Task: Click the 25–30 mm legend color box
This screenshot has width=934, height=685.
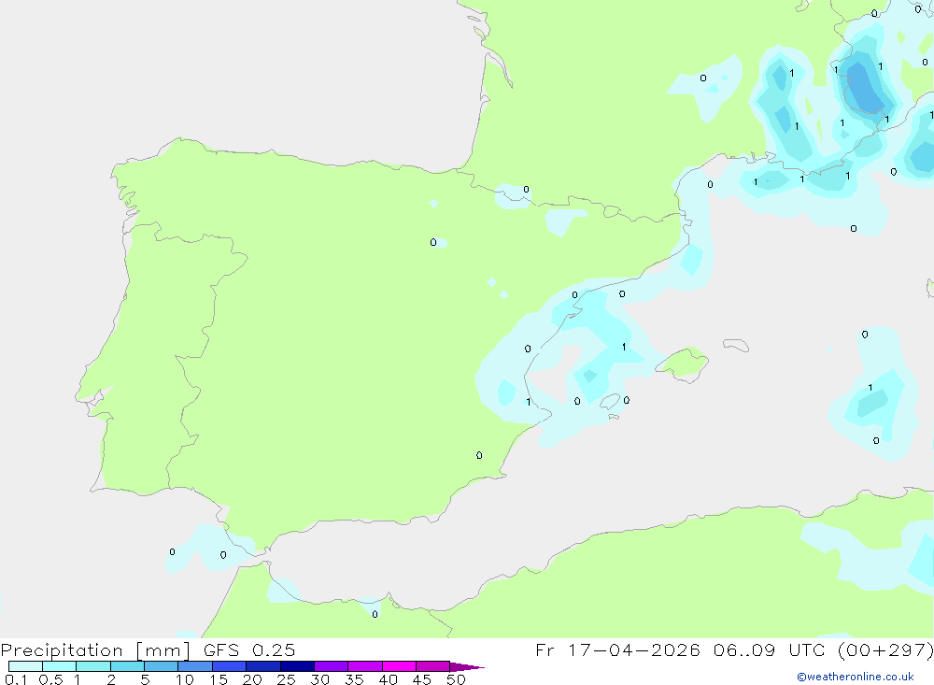Action: tap(297, 666)
